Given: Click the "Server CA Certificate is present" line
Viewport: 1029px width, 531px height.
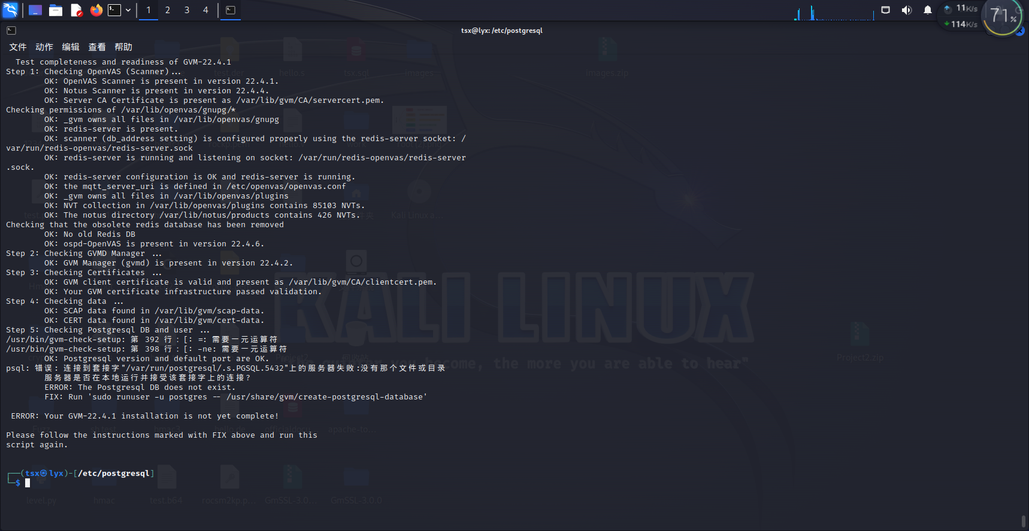Looking at the screenshot, I should point(214,100).
